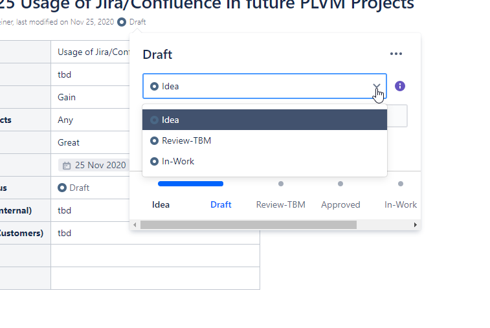The height and width of the screenshot is (328, 490).
Task: Click the Draft heading in the popup
Action: (x=157, y=54)
